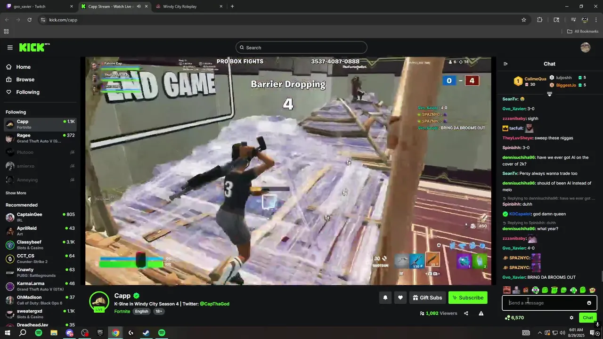Open CaptainGee recommended channel
The width and height of the screenshot is (603, 339).
[40, 217]
